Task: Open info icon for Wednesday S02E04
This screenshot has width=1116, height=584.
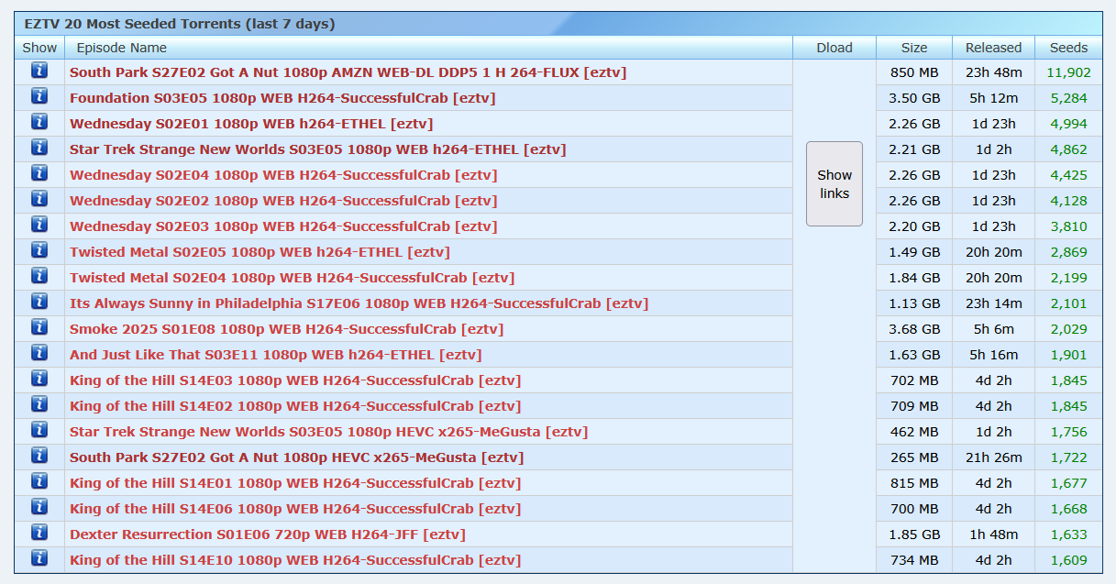Action: coord(39,173)
